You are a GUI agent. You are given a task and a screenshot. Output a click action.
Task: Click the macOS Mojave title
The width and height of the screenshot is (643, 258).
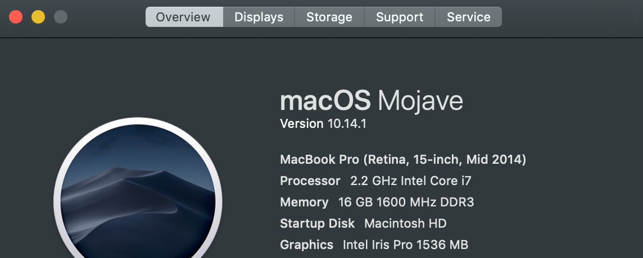(372, 102)
